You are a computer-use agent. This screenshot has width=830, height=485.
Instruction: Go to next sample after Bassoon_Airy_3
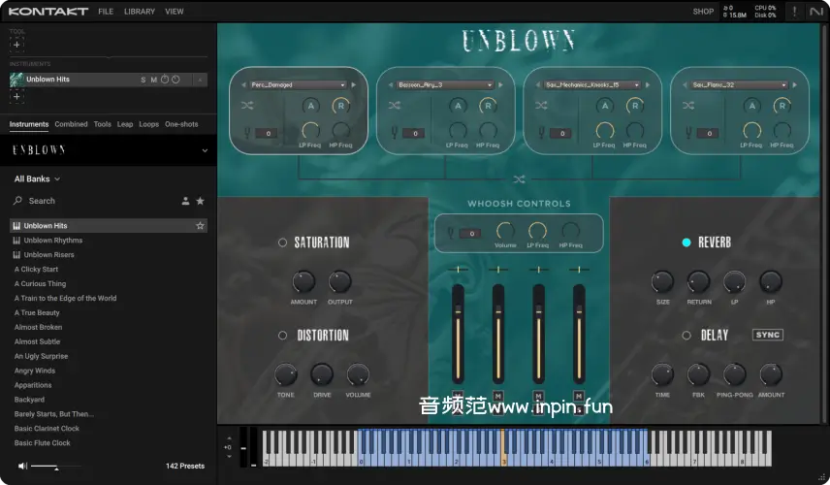tap(500, 84)
